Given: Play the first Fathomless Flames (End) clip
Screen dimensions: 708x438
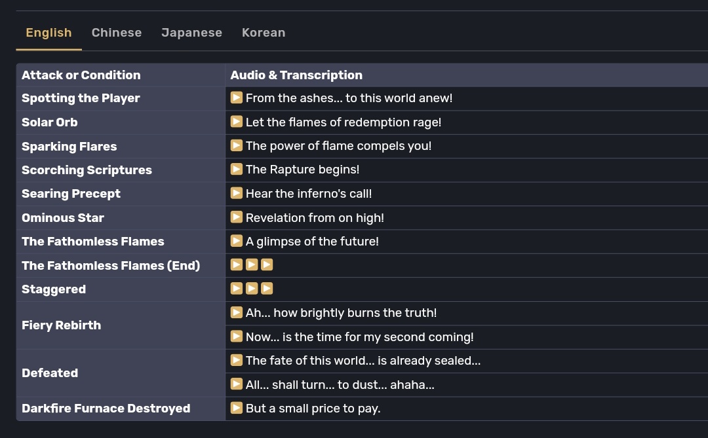Looking at the screenshot, I should click(236, 265).
